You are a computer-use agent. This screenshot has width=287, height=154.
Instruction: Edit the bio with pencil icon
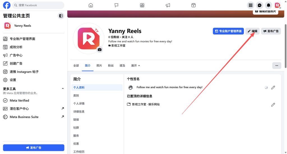click(273, 87)
